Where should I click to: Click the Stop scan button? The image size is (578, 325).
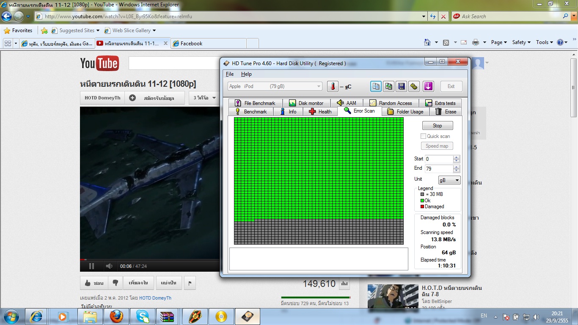click(438, 126)
